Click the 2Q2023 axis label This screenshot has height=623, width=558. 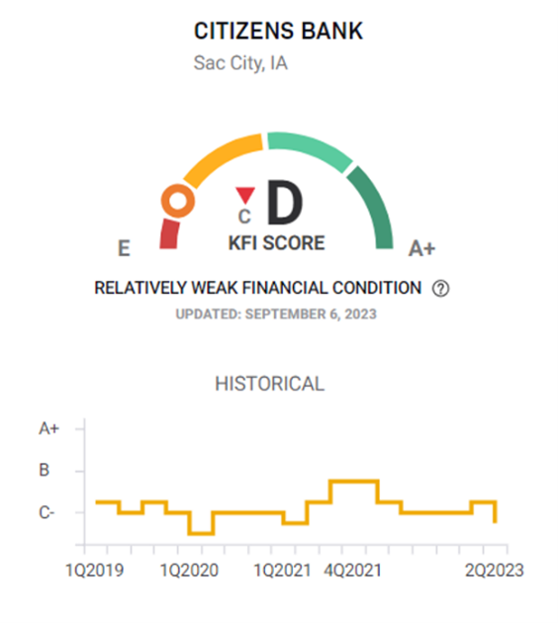coord(495,571)
